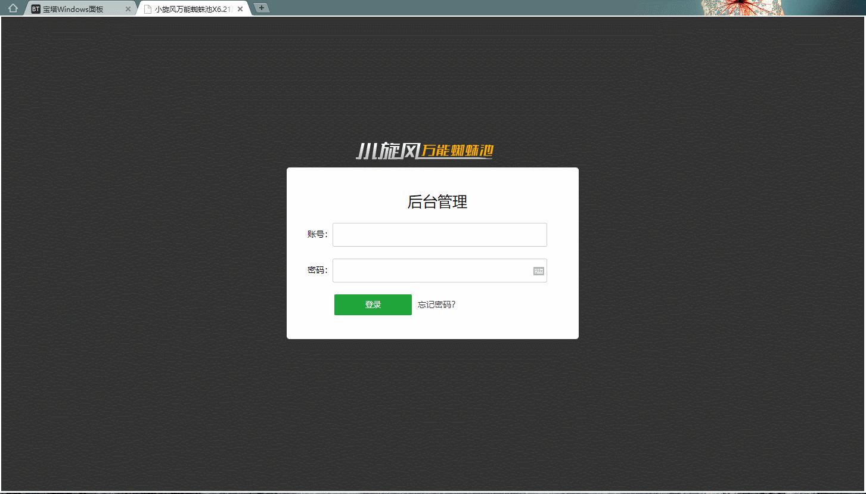The height and width of the screenshot is (494, 866).
Task: Click the browser home icon
Action: [12, 8]
